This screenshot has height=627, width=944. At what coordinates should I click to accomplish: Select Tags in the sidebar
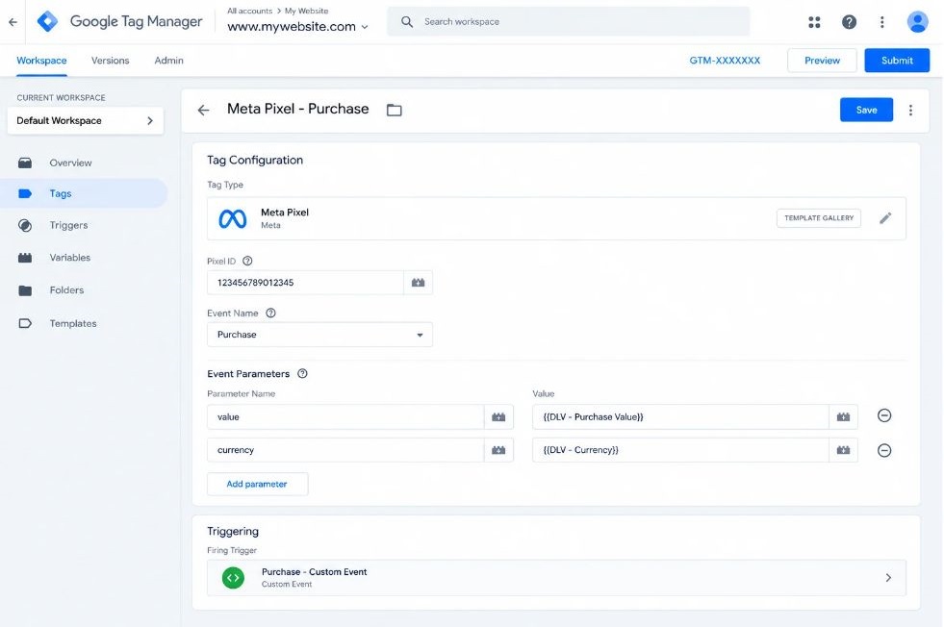coord(85,193)
